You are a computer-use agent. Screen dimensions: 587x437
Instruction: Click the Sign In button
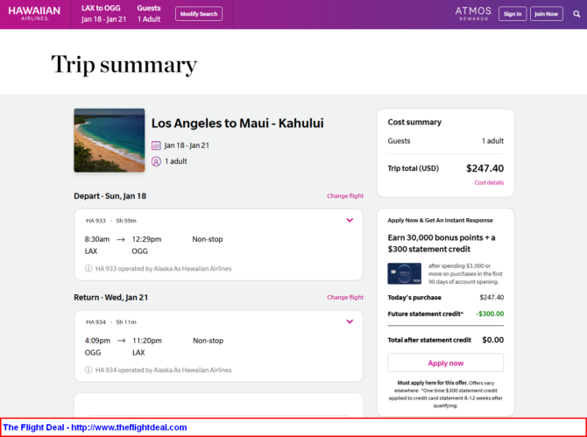[513, 14]
